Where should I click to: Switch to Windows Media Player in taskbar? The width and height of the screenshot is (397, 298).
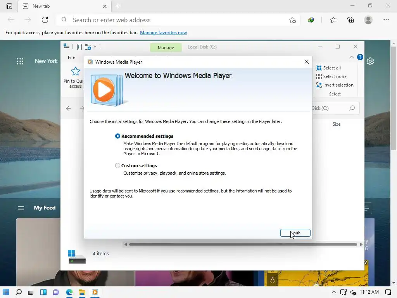[95, 292]
